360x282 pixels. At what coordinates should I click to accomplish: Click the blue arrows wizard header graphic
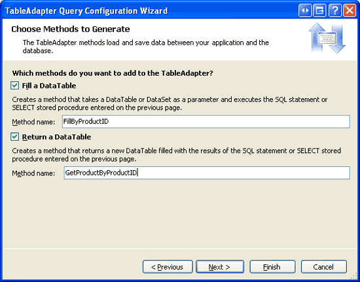coord(327,38)
